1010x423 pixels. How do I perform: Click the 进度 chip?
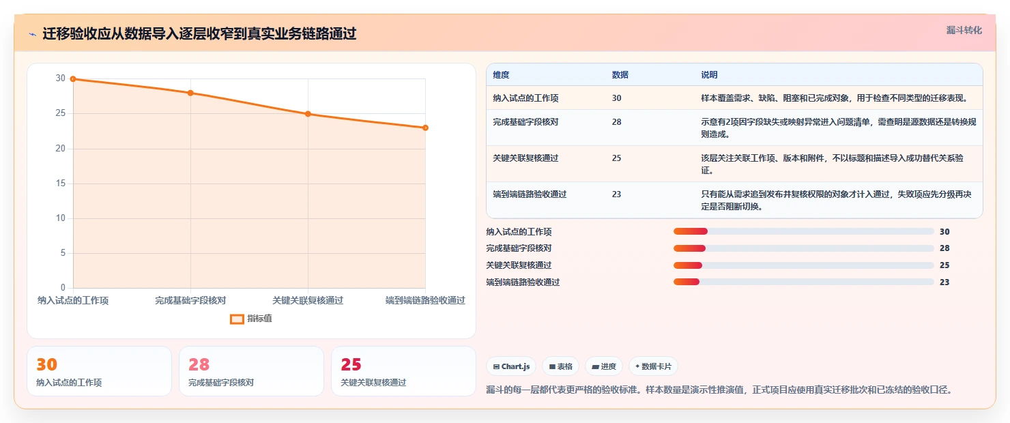604,366
